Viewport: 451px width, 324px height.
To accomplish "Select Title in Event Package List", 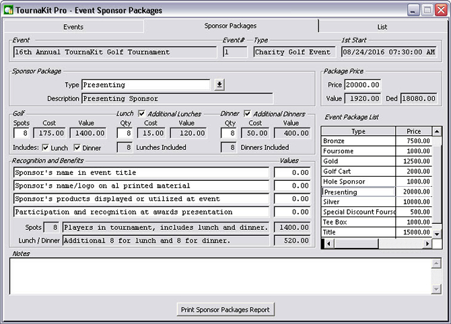I will point(358,232).
